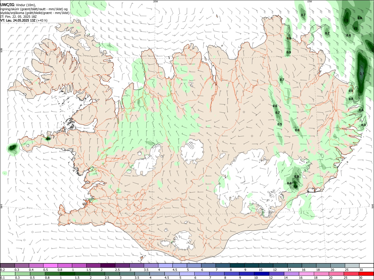Select the bright red lower swatch right of 30

point(366,274)
